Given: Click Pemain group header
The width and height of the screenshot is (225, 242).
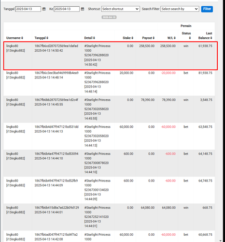Looking at the screenshot, I should pos(186,26).
